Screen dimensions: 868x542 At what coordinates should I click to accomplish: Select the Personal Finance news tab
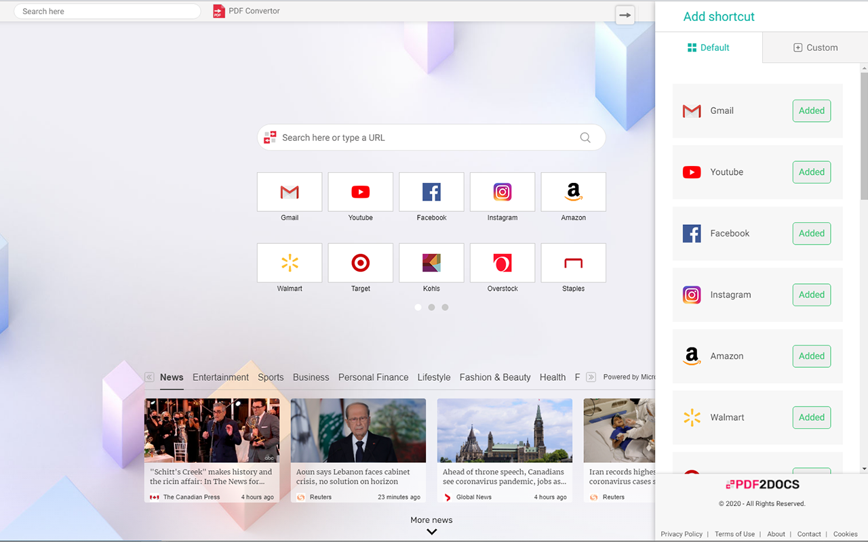[x=373, y=377]
